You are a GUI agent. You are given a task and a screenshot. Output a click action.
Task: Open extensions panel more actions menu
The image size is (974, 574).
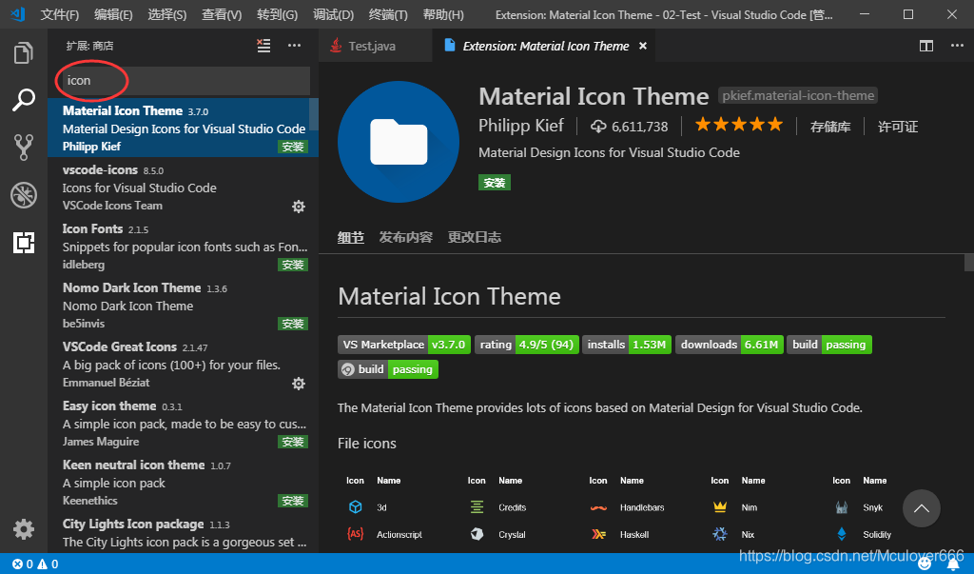(x=295, y=46)
